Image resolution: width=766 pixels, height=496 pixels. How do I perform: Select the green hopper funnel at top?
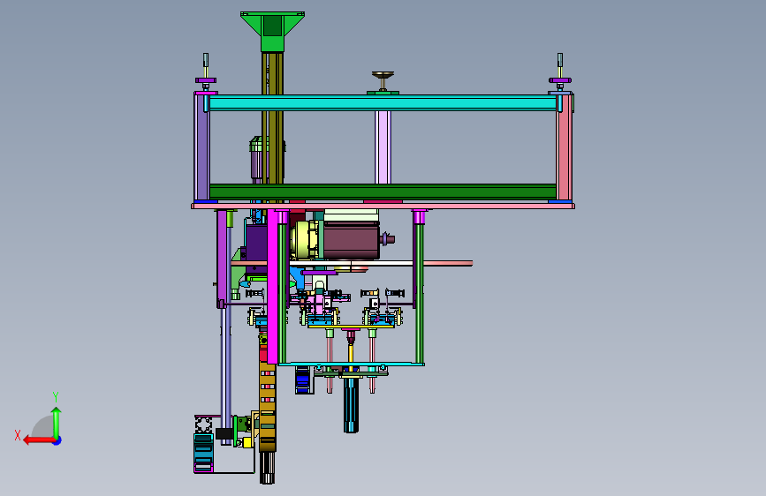point(273,32)
